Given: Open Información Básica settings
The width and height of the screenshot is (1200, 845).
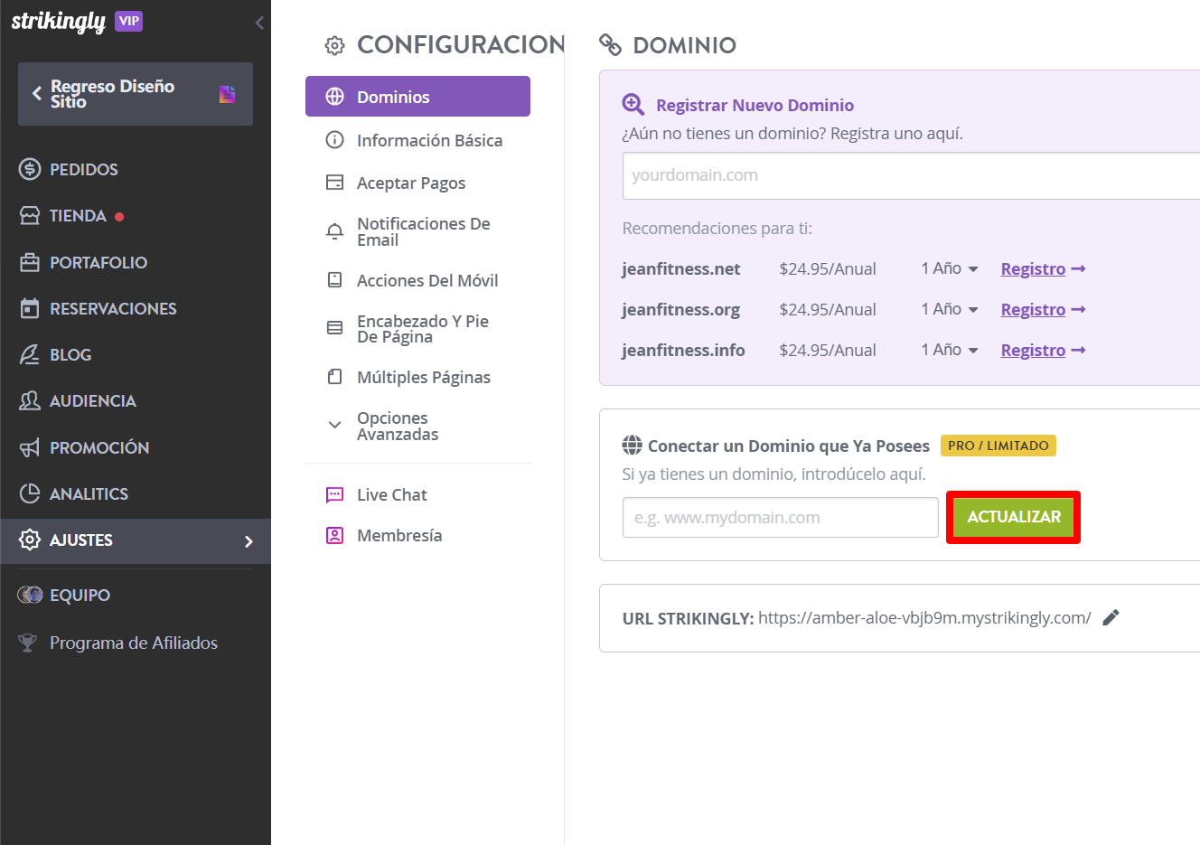Looking at the screenshot, I should pyautogui.click(x=429, y=140).
